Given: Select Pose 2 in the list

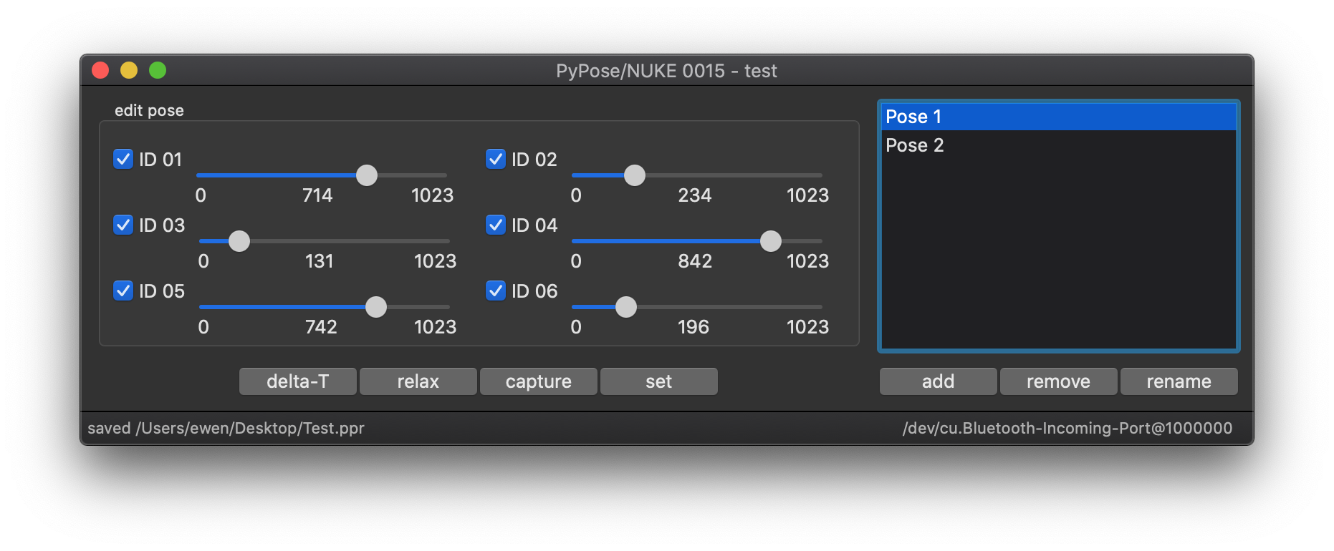Looking at the screenshot, I should [1059, 145].
